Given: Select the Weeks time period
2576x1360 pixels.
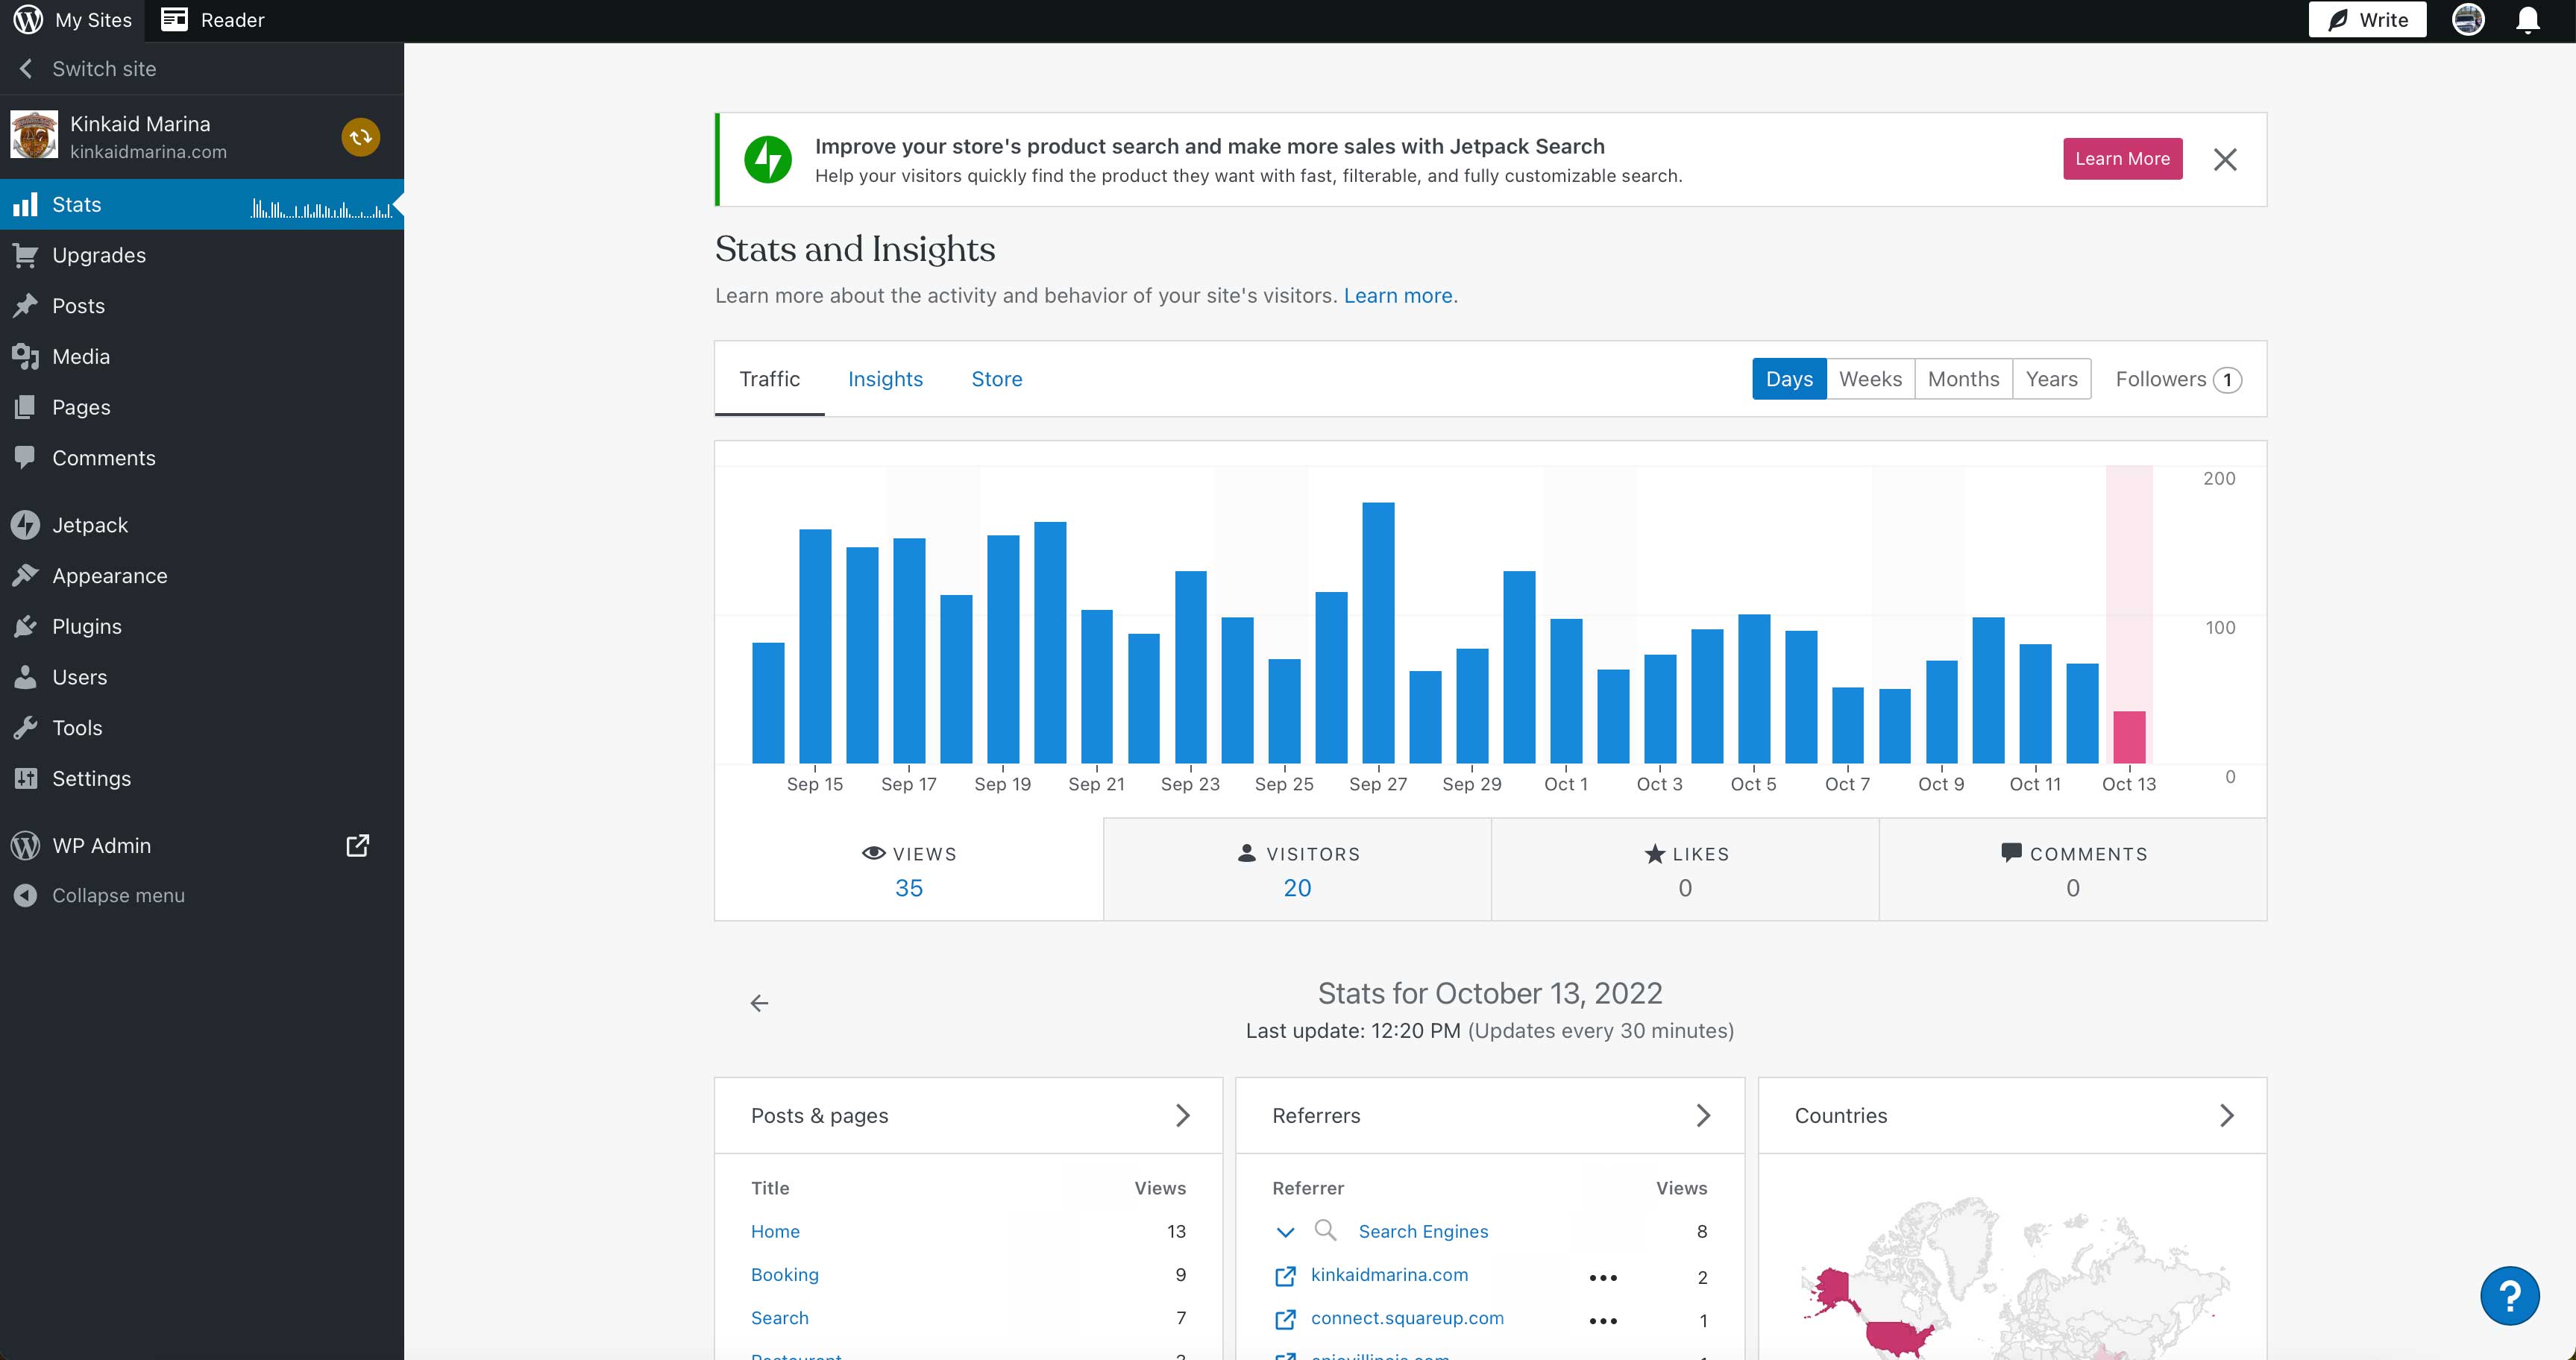Looking at the screenshot, I should point(1871,379).
